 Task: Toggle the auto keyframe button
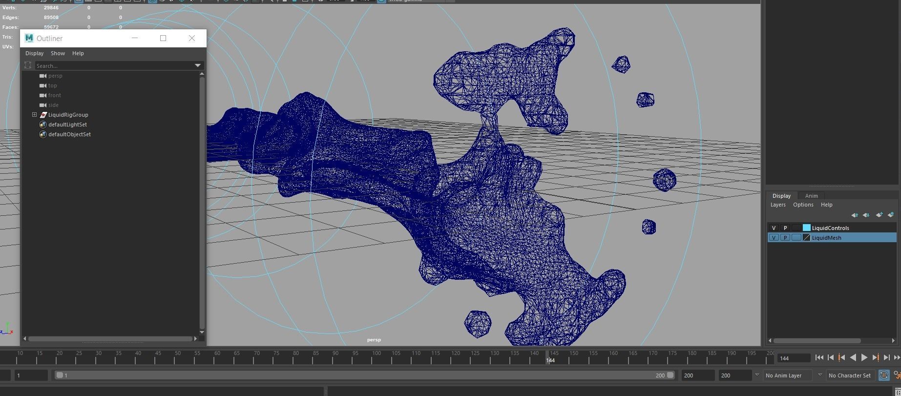884,375
